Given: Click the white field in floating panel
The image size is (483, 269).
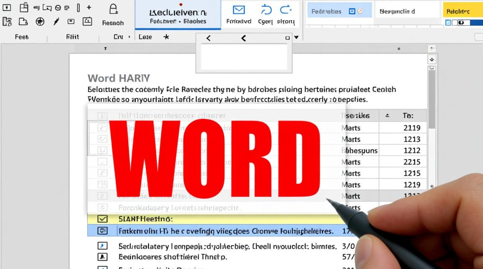Looking at the screenshot, I should tap(244, 57).
